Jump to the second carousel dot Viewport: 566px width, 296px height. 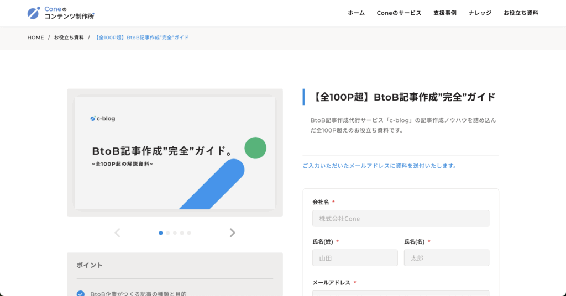click(x=168, y=233)
